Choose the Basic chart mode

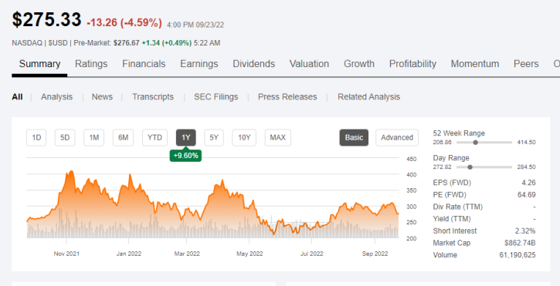pyautogui.click(x=354, y=138)
